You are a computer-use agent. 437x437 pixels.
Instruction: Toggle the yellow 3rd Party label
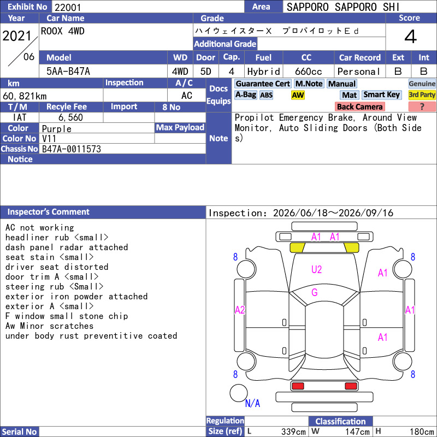pos(422,95)
